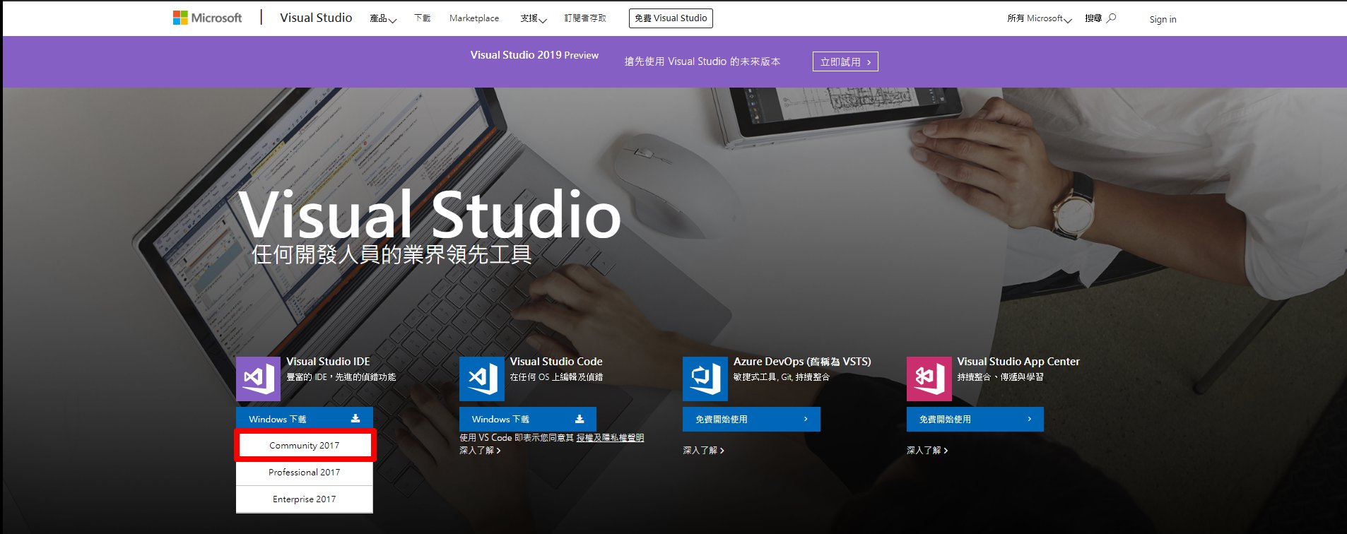Click Sign in link
The width and height of the screenshot is (1347, 534).
tap(1163, 19)
